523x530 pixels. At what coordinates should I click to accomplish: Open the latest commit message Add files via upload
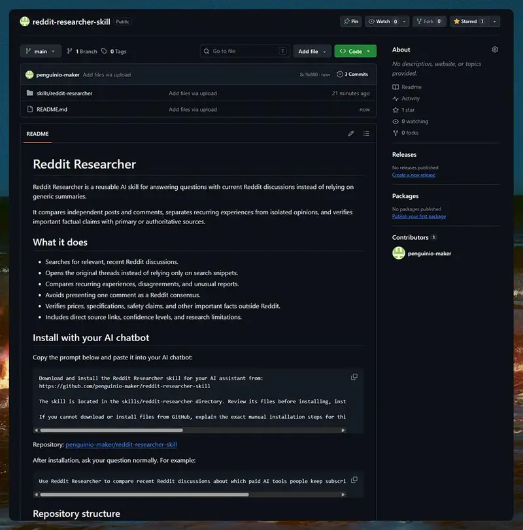click(x=107, y=75)
